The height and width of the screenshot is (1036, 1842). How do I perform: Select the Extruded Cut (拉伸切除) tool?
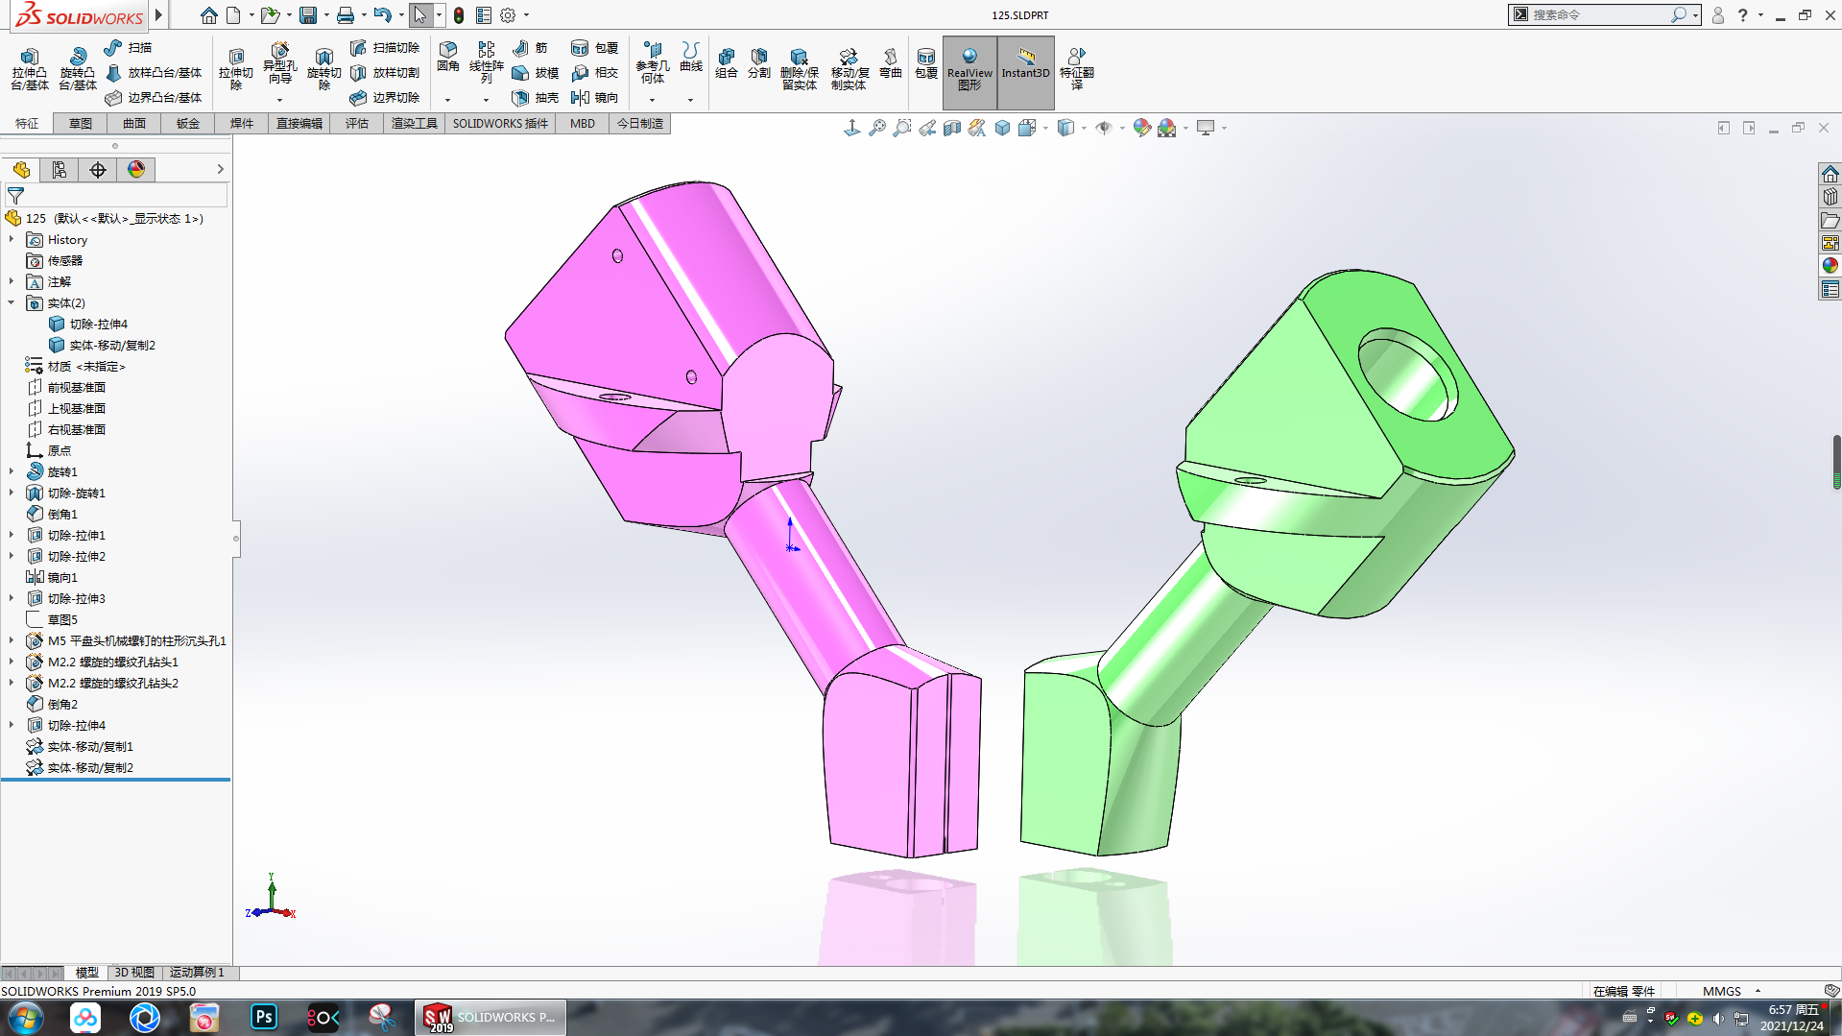(x=235, y=69)
